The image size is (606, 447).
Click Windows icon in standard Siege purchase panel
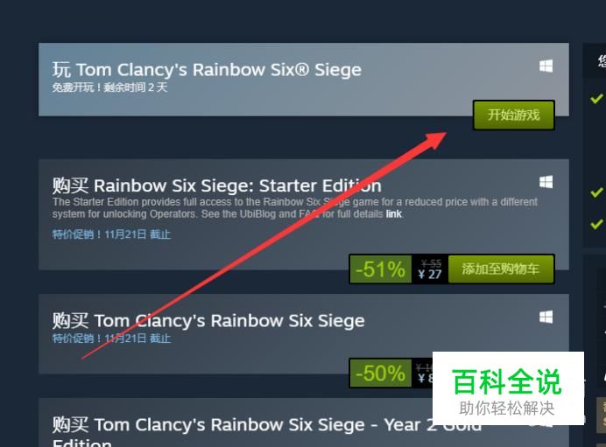pos(546,317)
